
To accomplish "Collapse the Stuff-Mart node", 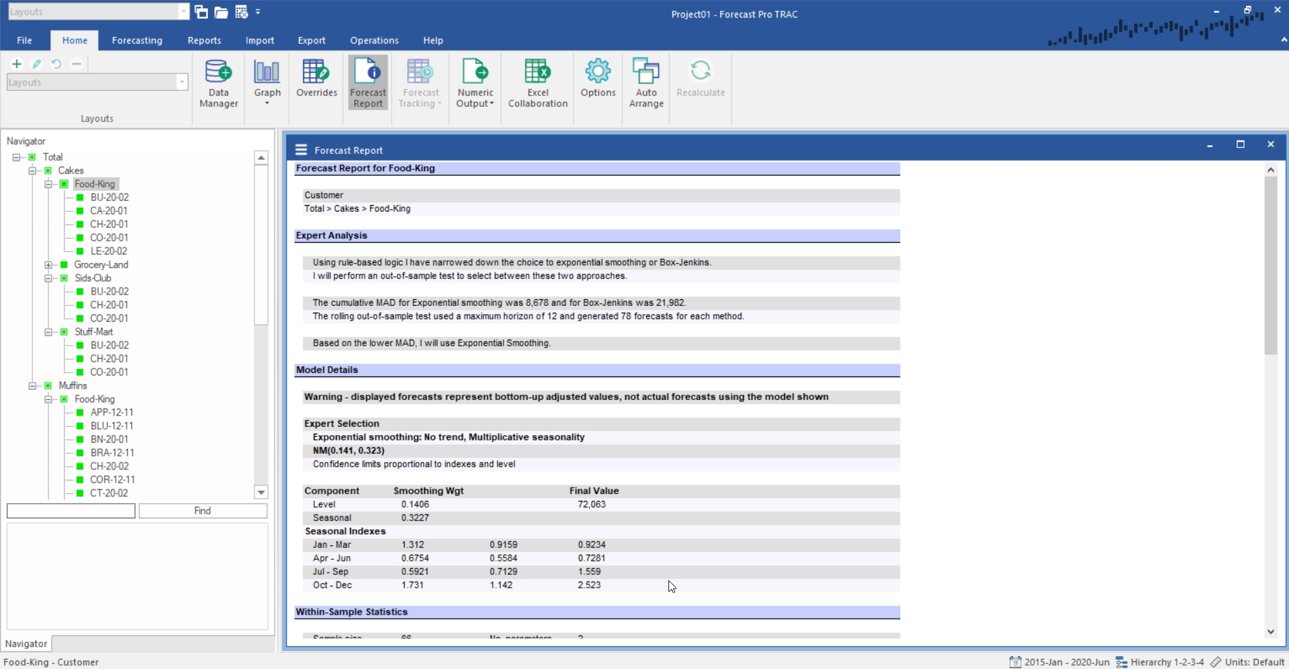I will coord(48,332).
